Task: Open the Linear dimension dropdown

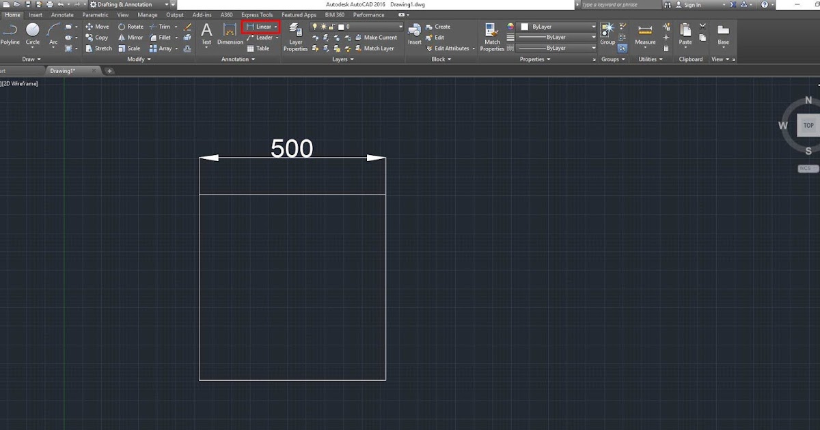Action: [276, 27]
